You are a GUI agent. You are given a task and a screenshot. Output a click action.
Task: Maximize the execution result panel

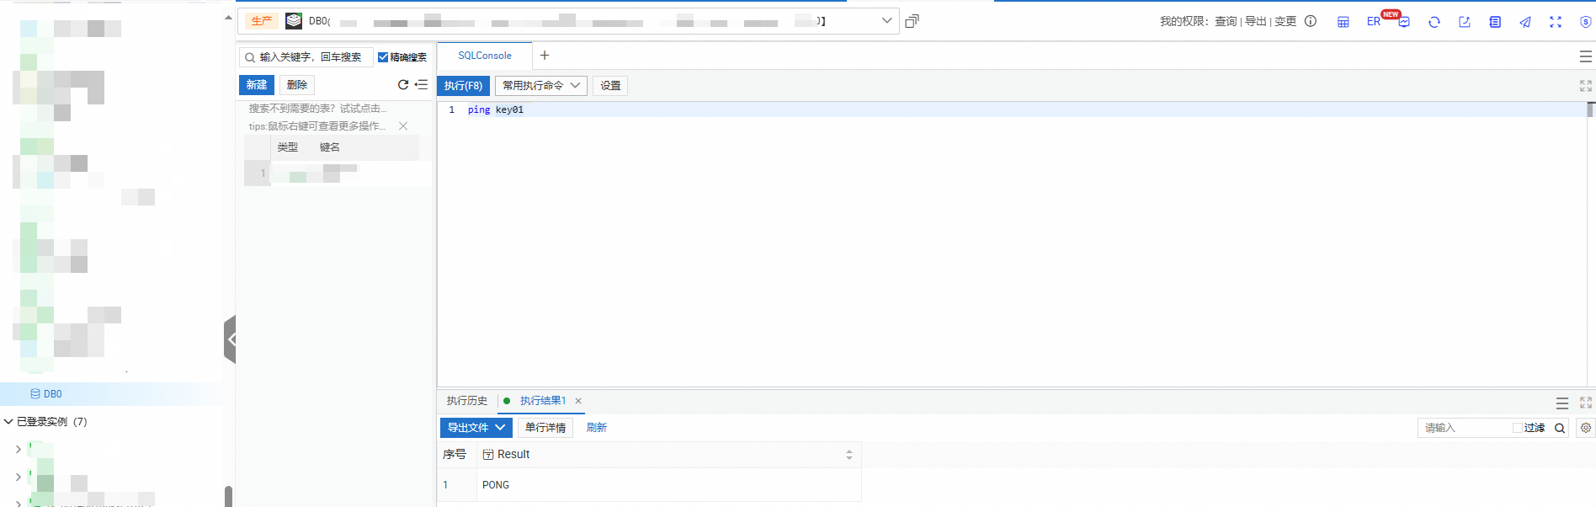pos(1586,403)
